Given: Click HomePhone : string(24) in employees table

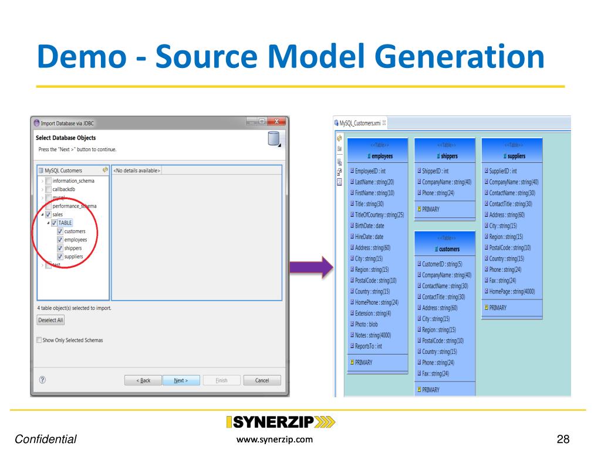Looking at the screenshot, I should (376, 302).
